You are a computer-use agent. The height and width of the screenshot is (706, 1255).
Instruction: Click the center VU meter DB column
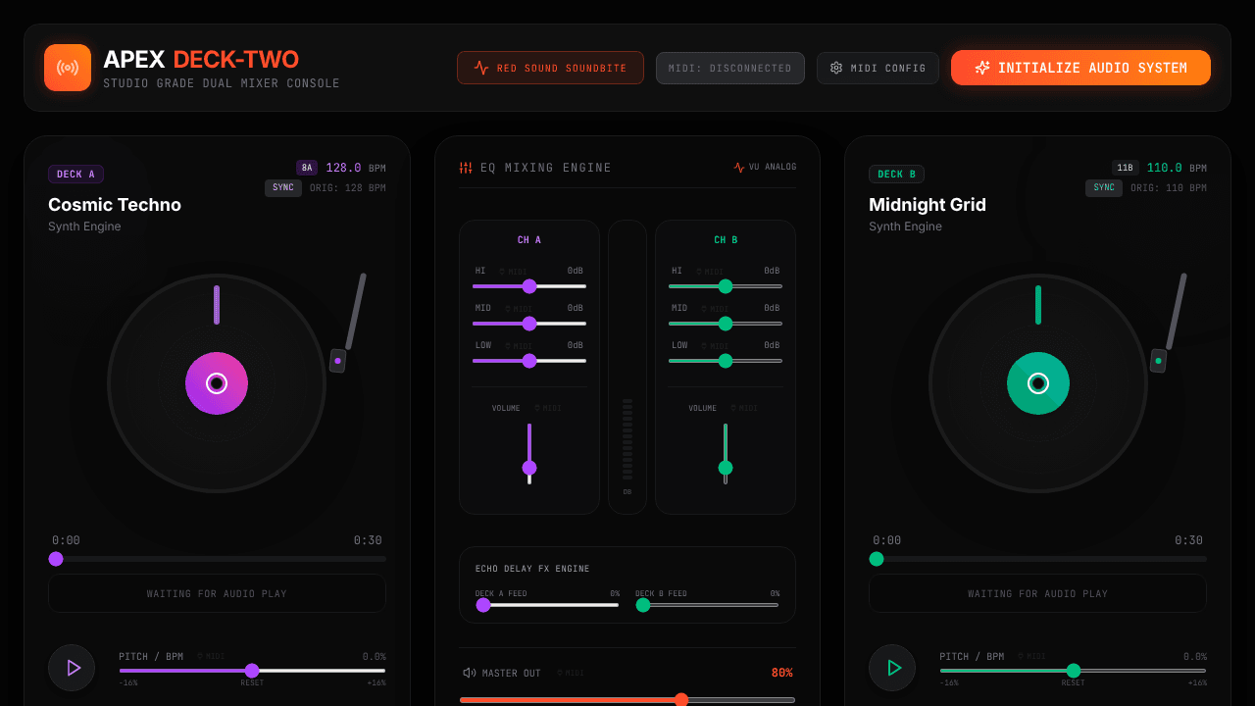click(627, 367)
